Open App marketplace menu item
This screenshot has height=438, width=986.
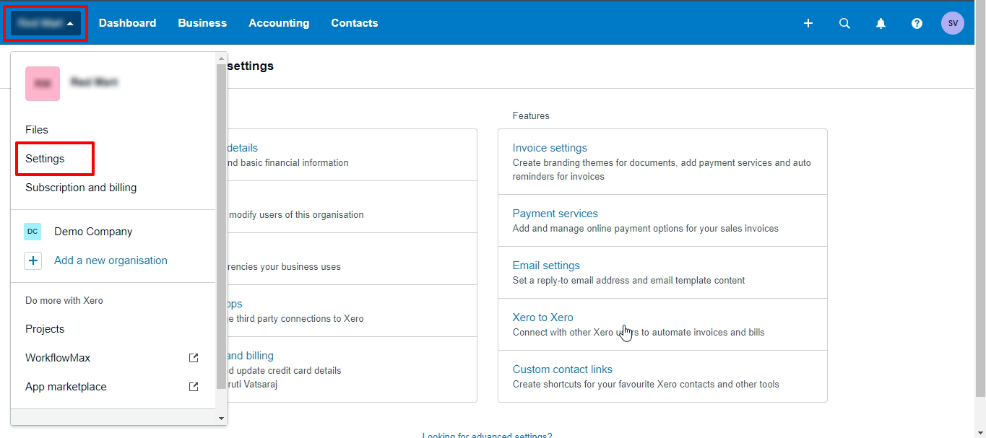pyautogui.click(x=66, y=387)
